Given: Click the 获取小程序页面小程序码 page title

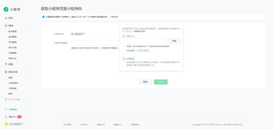Looking at the screenshot, I should pos(61,9).
